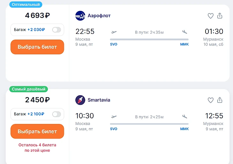Screen dimensions: 233x164
Task: Click the Аэрофлот airline name
Action: 99,16
